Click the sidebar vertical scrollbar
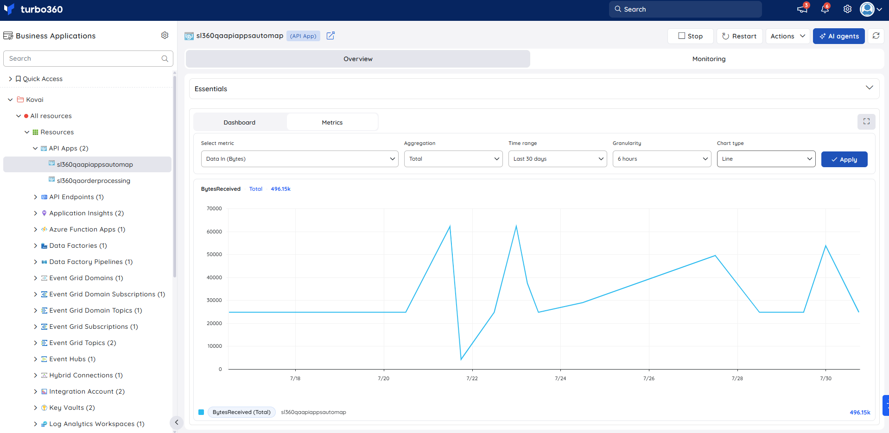The width and height of the screenshot is (889, 433). 175,176
